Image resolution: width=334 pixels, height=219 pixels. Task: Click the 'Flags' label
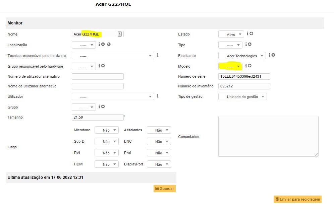coord(12,147)
